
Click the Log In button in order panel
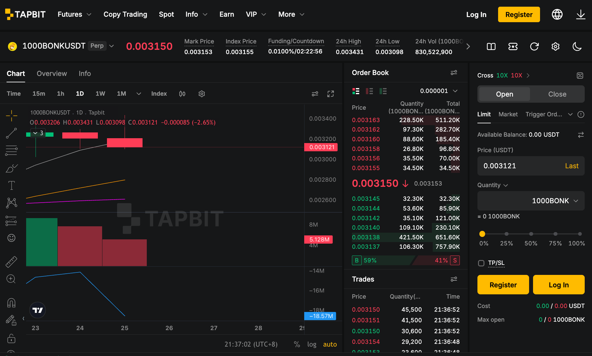pos(559,285)
